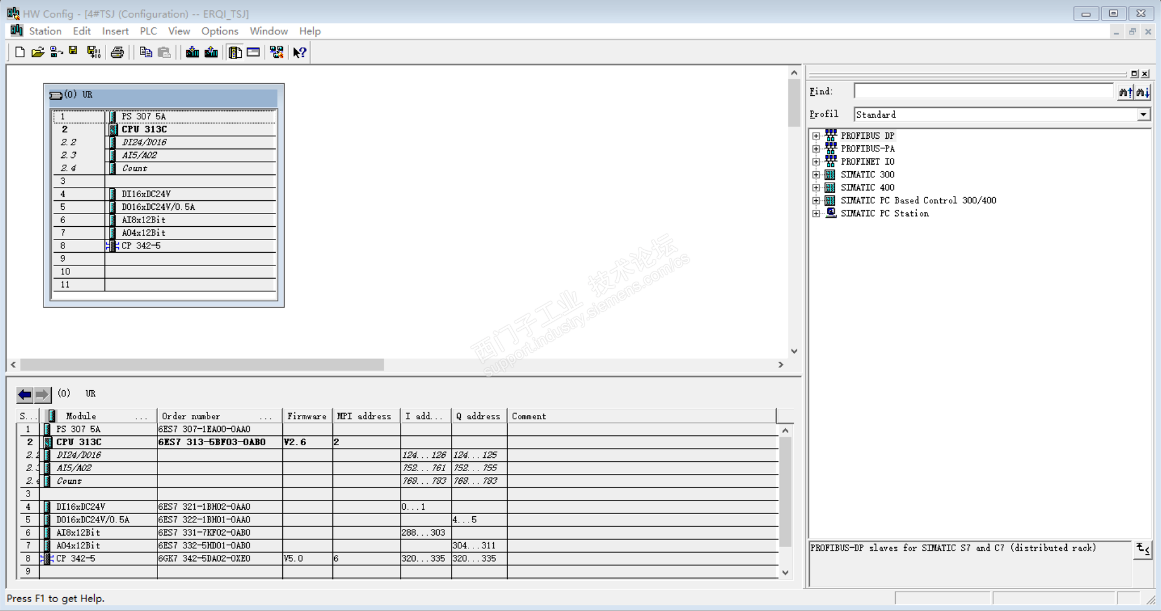This screenshot has height=611, width=1161.
Task: Expand the SIMATIC PC Station catalog node
Action: (816, 214)
